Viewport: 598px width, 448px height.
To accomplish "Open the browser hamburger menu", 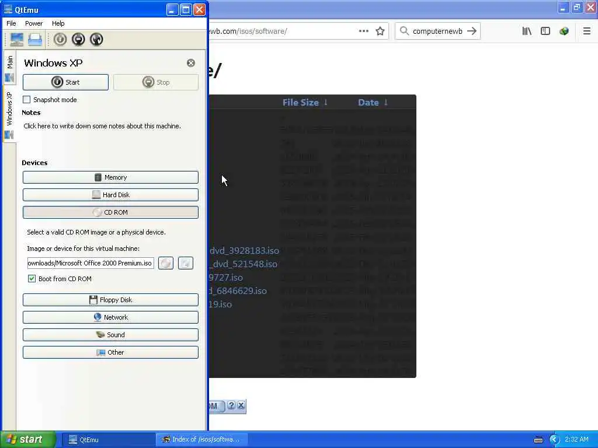I will tap(587, 31).
